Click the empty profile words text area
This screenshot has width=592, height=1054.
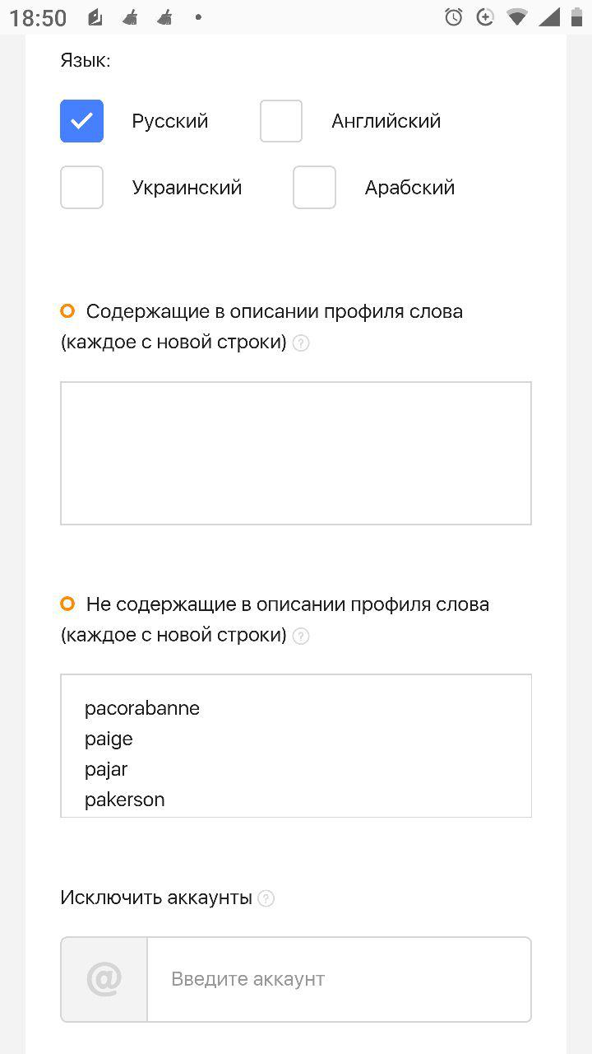click(x=296, y=453)
